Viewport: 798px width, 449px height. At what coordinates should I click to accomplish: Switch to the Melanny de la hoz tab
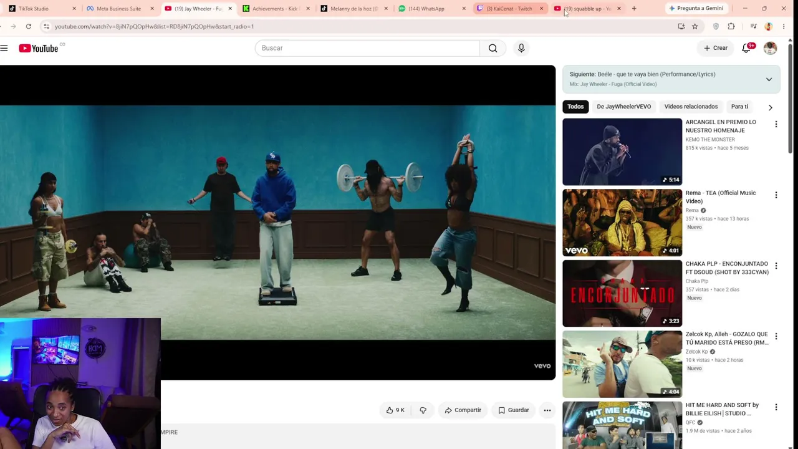[352, 9]
